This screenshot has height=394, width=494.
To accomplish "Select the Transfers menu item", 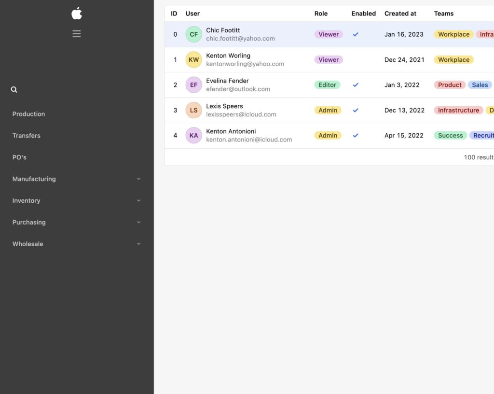I will click(x=26, y=135).
